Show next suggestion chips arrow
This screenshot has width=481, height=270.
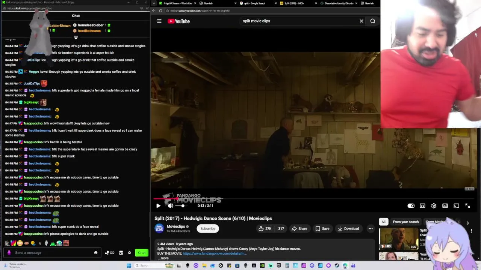pos(467,223)
